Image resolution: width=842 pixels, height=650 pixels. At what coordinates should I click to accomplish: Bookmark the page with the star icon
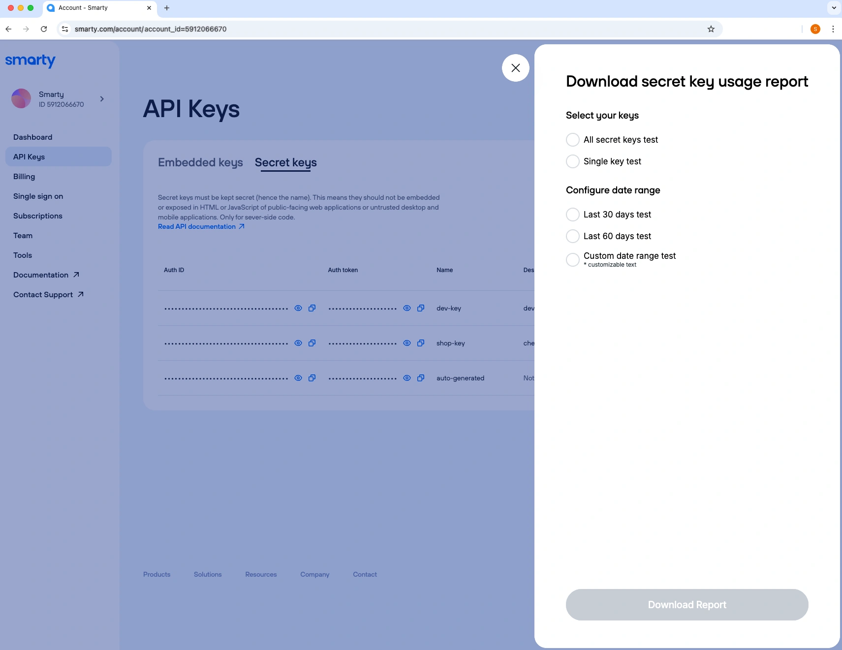[711, 29]
